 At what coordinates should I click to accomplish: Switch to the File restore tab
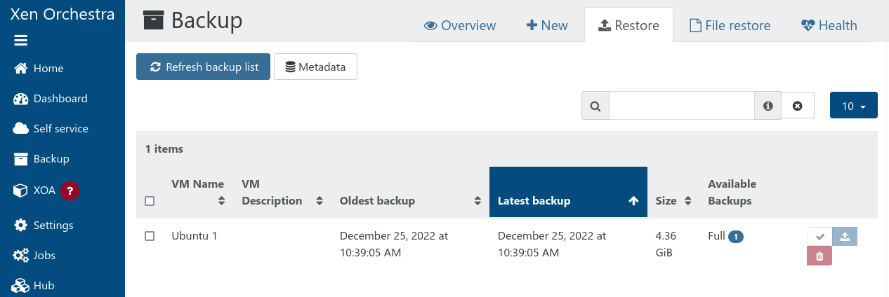point(730,26)
